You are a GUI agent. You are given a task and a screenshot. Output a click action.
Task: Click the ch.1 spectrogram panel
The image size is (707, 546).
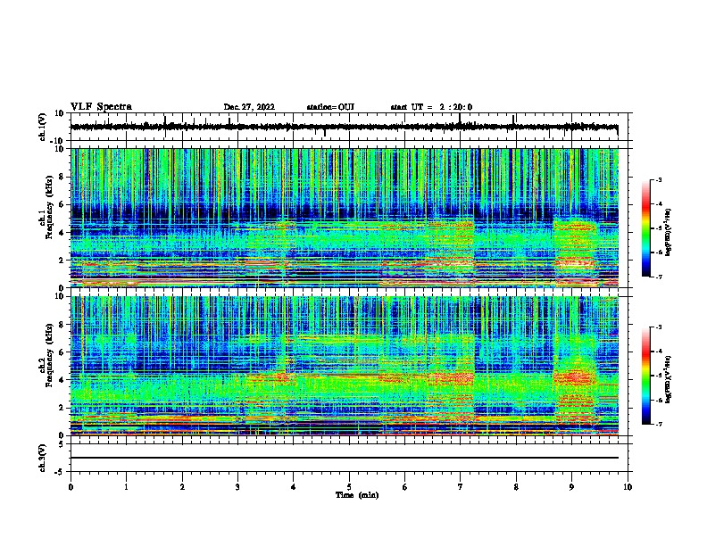pyautogui.click(x=345, y=218)
